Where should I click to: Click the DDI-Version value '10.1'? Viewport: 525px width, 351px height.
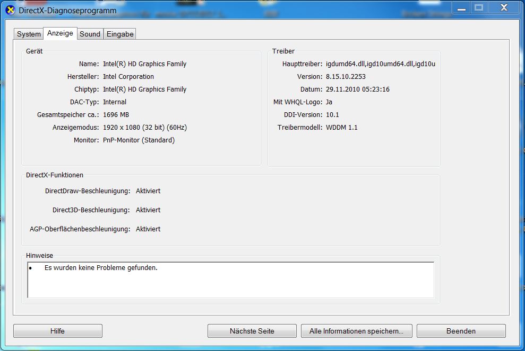click(332, 114)
